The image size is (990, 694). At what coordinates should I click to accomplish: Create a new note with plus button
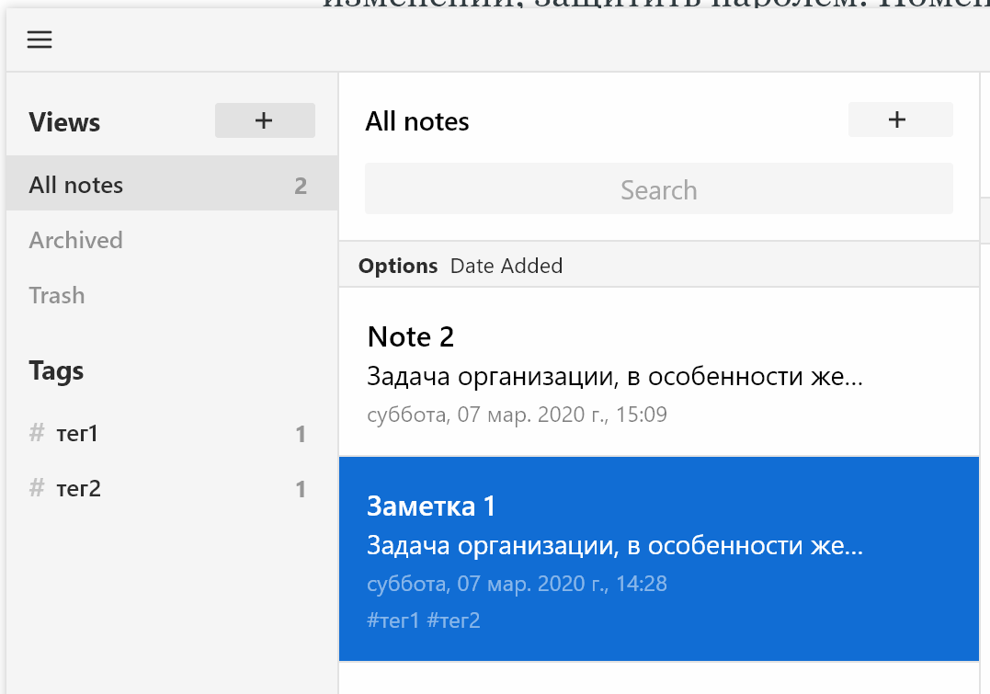[900, 119]
